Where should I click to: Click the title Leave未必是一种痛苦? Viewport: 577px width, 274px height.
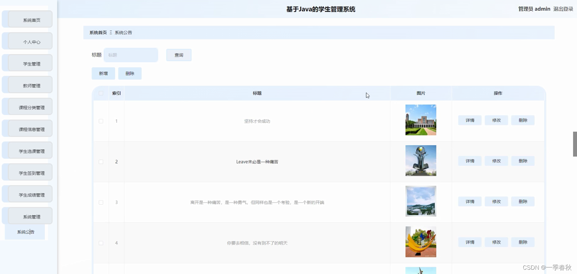tap(257, 162)
